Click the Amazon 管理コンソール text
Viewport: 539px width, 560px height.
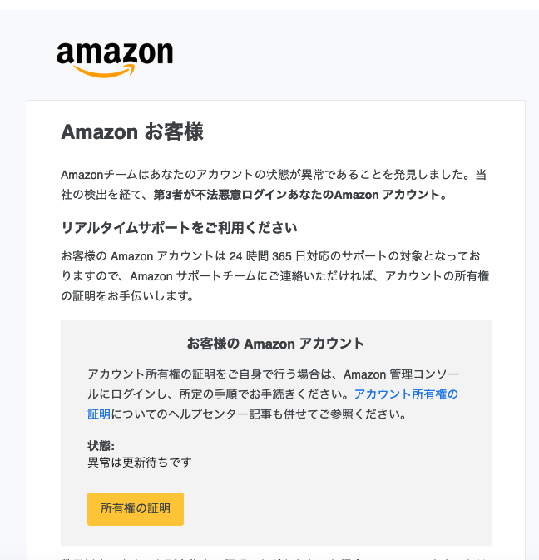click(401, 374)
